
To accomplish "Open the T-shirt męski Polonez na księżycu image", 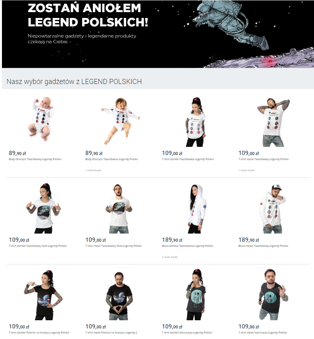I will 119,296.
